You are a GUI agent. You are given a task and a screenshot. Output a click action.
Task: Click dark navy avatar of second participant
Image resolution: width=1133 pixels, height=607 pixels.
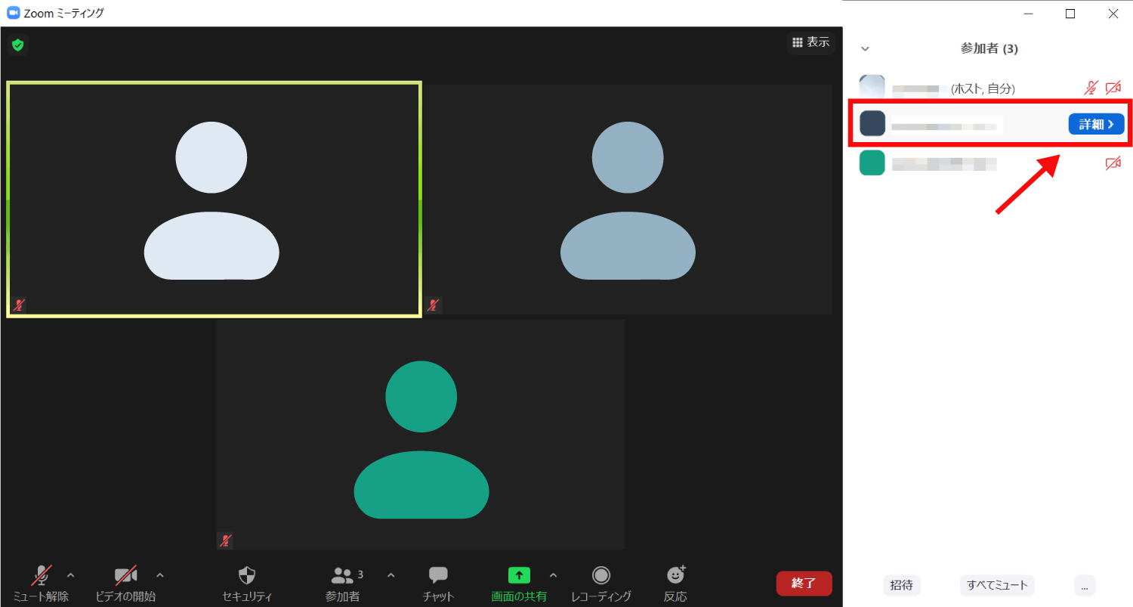click(x=872, y=123)
